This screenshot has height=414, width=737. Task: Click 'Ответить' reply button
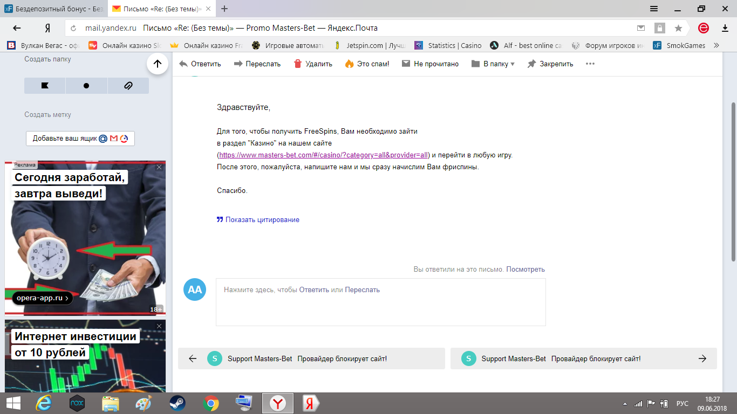[x=200, y=64]
